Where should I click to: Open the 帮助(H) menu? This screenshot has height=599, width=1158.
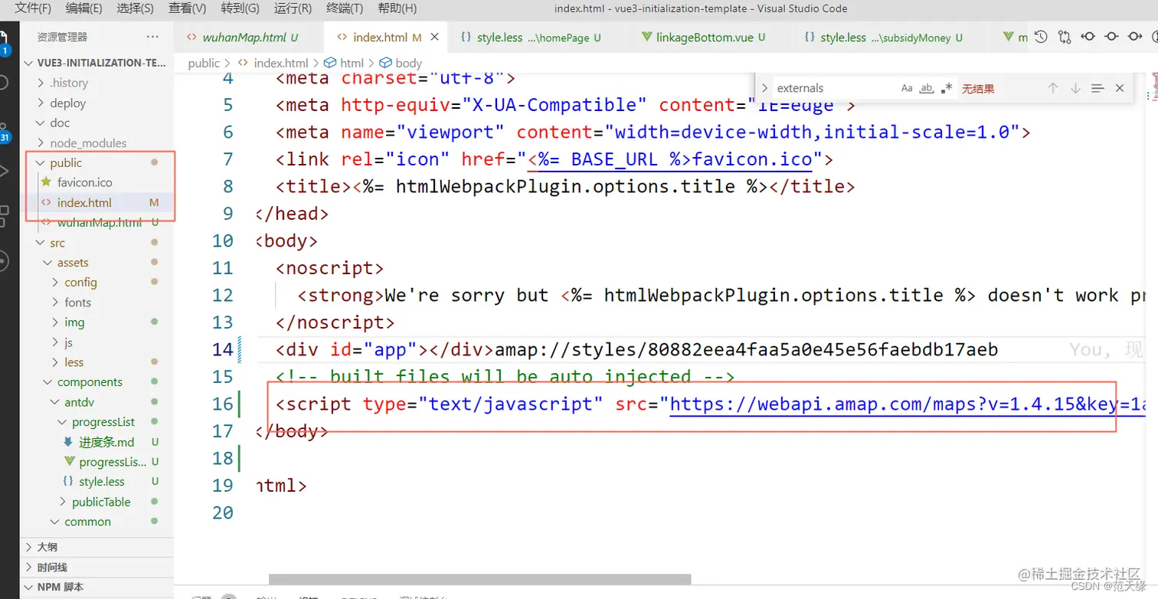click(397, 8)
